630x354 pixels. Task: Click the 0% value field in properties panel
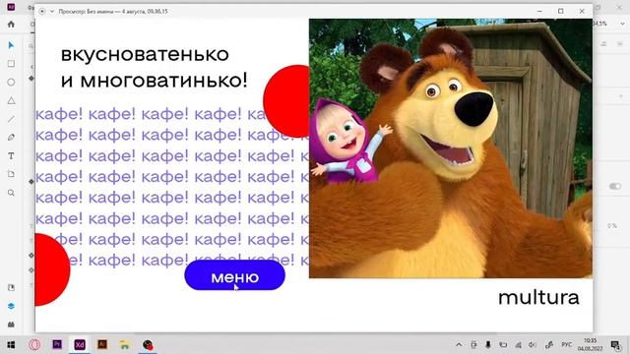(x=612, y=226)
